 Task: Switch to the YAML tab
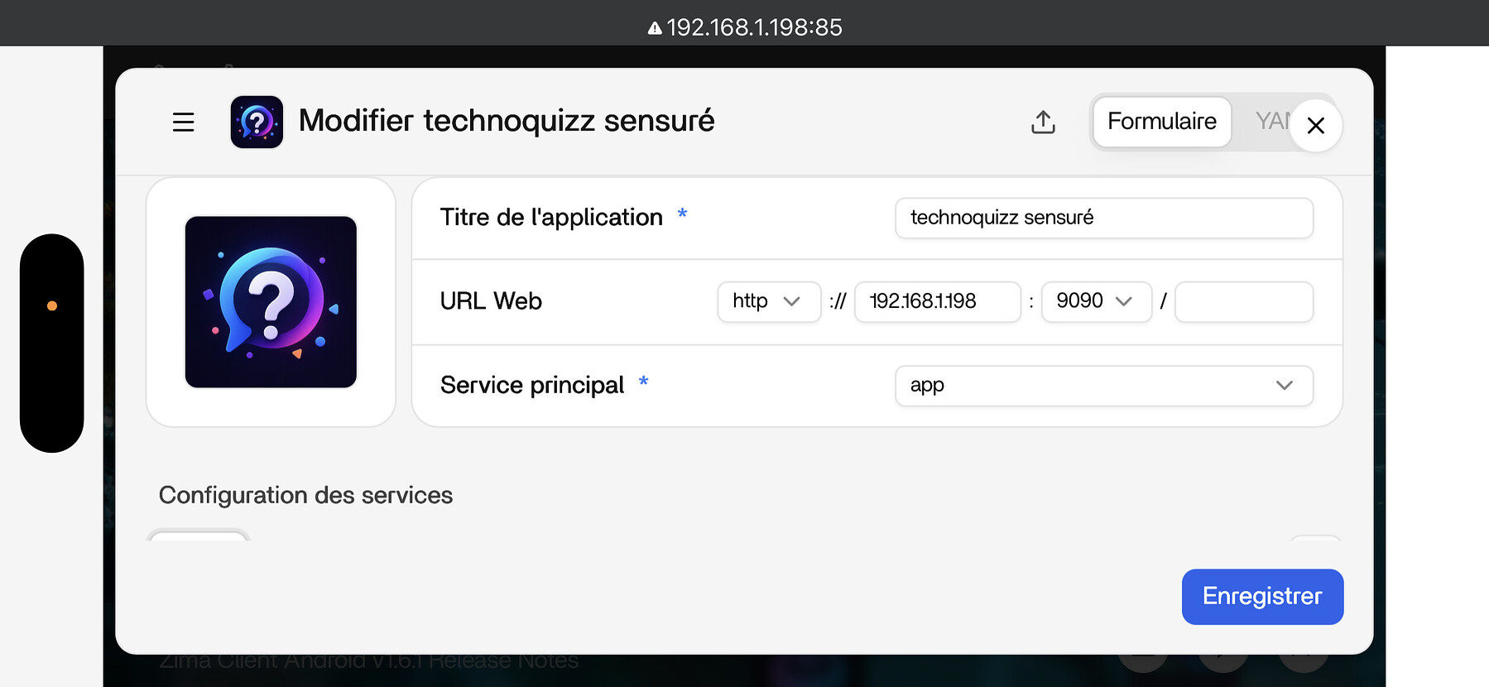1271,122
